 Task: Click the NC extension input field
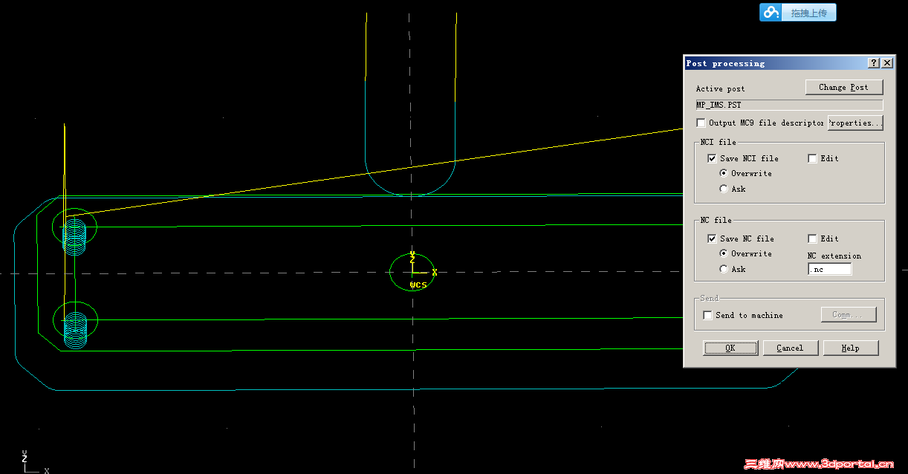[x=830, y=269]
